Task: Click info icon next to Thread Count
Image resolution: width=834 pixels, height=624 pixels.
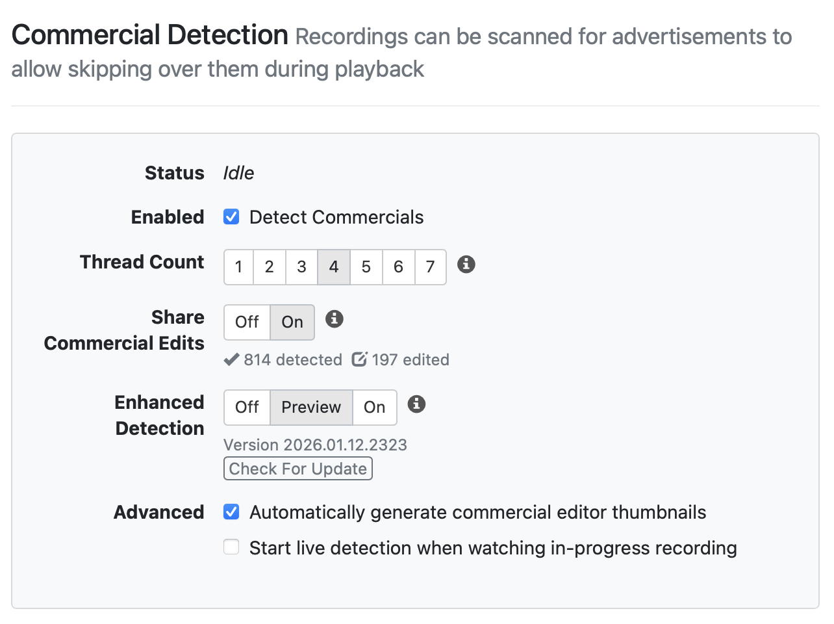Action: click(466, 265)
